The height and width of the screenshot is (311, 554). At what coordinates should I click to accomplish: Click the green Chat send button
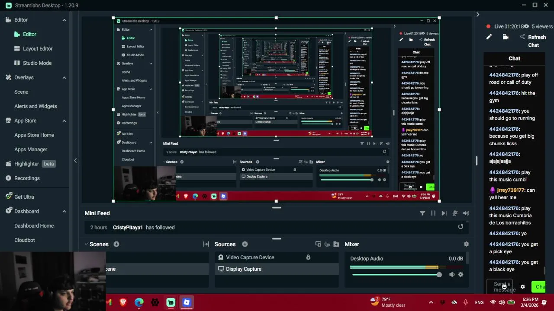pos(538,287)
